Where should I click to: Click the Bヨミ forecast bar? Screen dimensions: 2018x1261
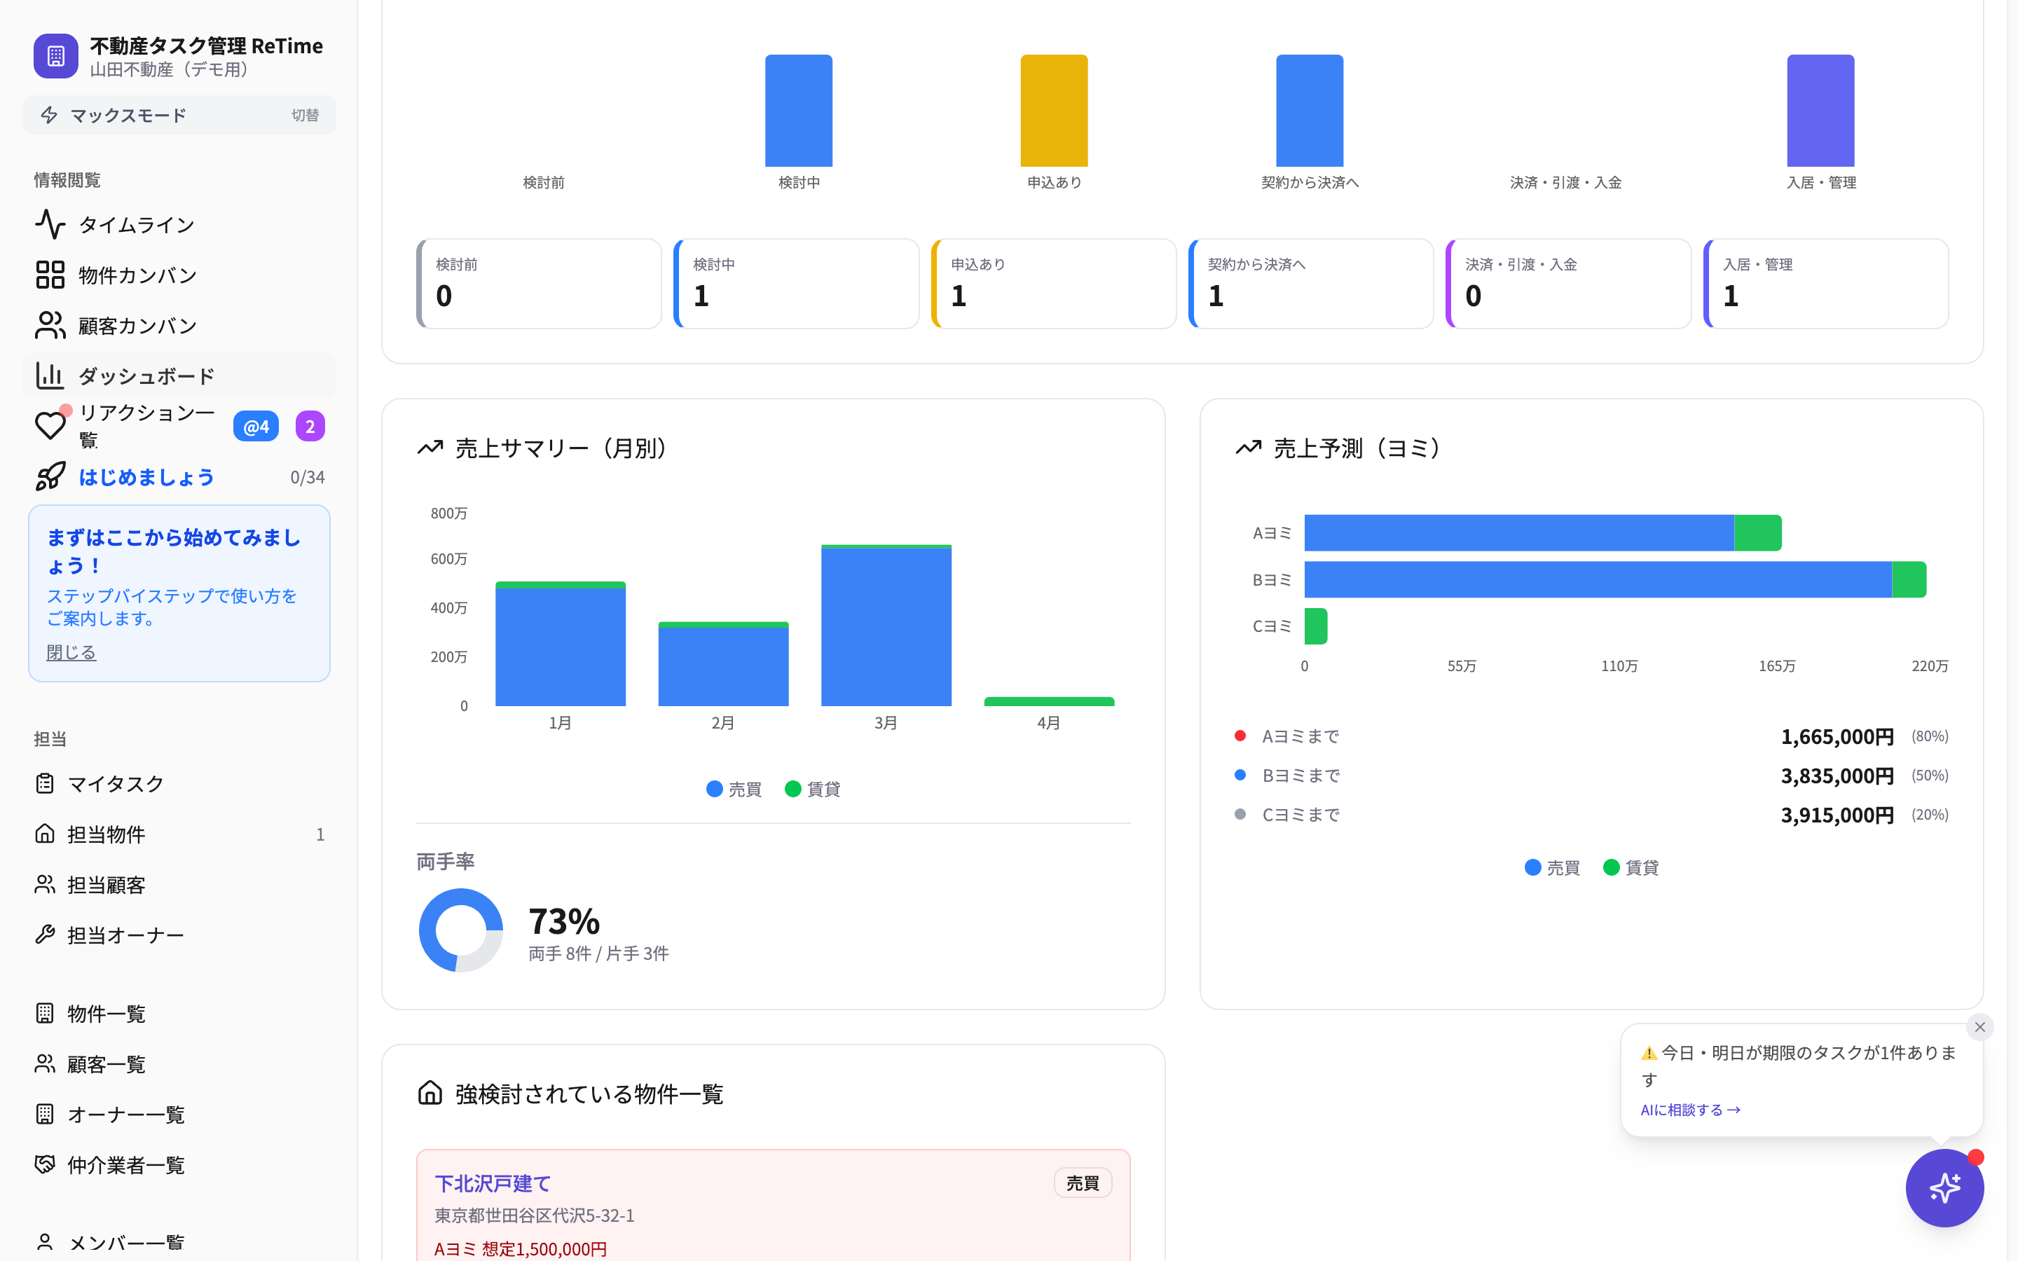tap(1615, 579)
